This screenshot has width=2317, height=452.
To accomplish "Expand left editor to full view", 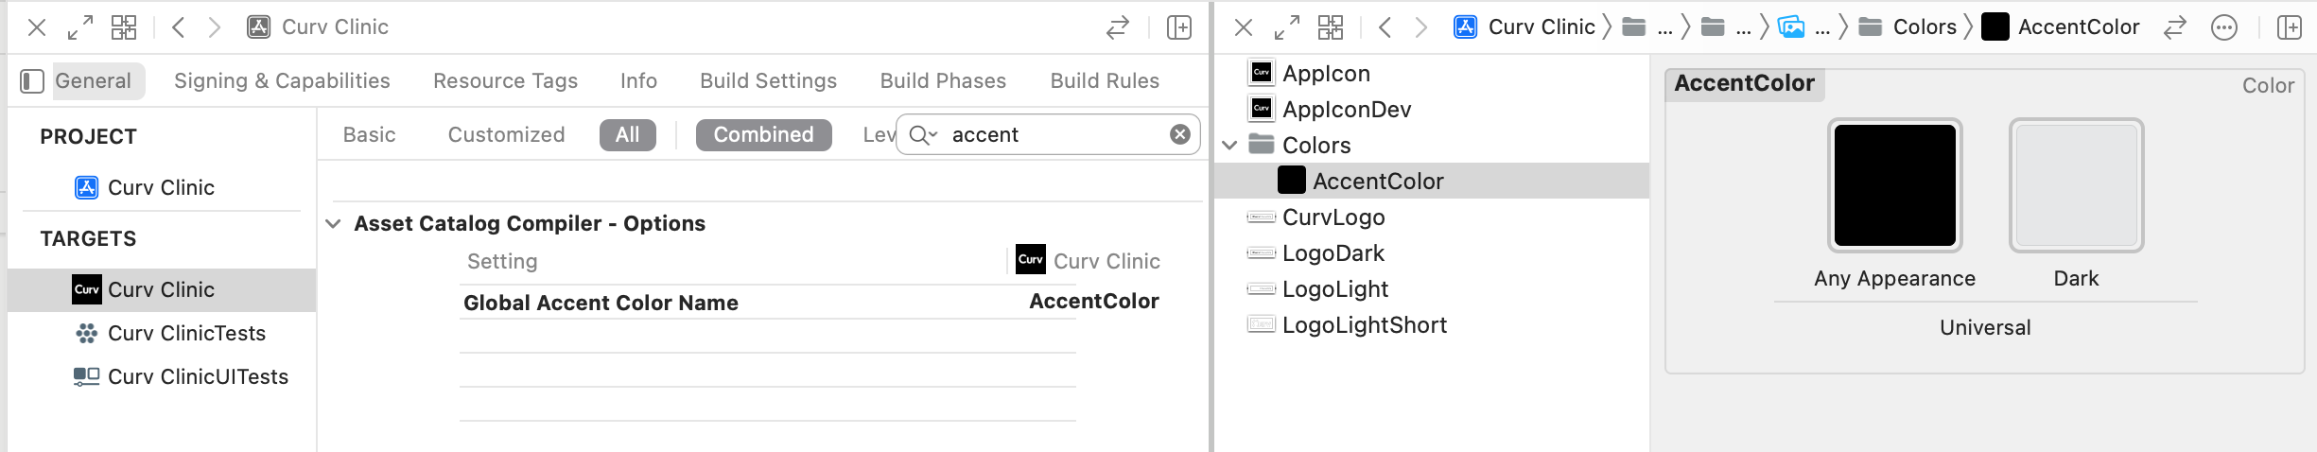I will (80, 27).
